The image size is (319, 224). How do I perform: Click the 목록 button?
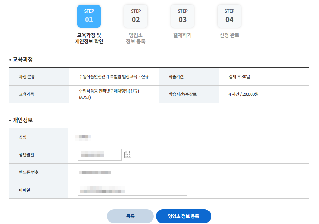pos(130,216)
